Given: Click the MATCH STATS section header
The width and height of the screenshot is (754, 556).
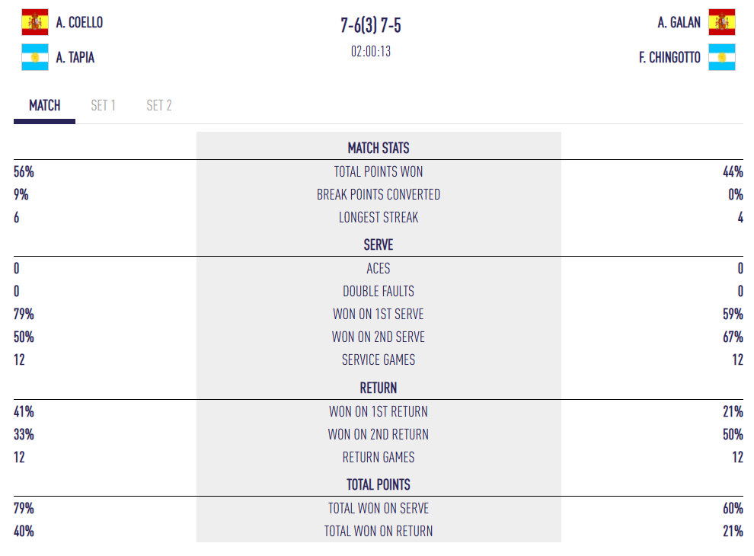Looking at the screenshot, I should click(x=379, y=148).
